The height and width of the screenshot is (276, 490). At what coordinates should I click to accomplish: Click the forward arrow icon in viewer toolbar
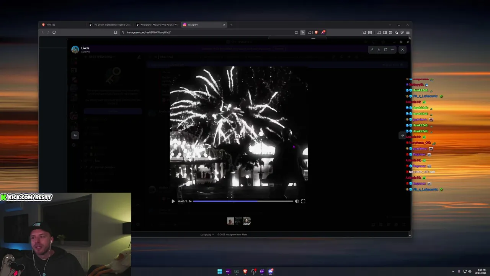[x=372, y=49]
